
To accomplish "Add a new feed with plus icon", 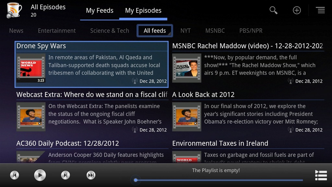I will [x=297, y=10].
